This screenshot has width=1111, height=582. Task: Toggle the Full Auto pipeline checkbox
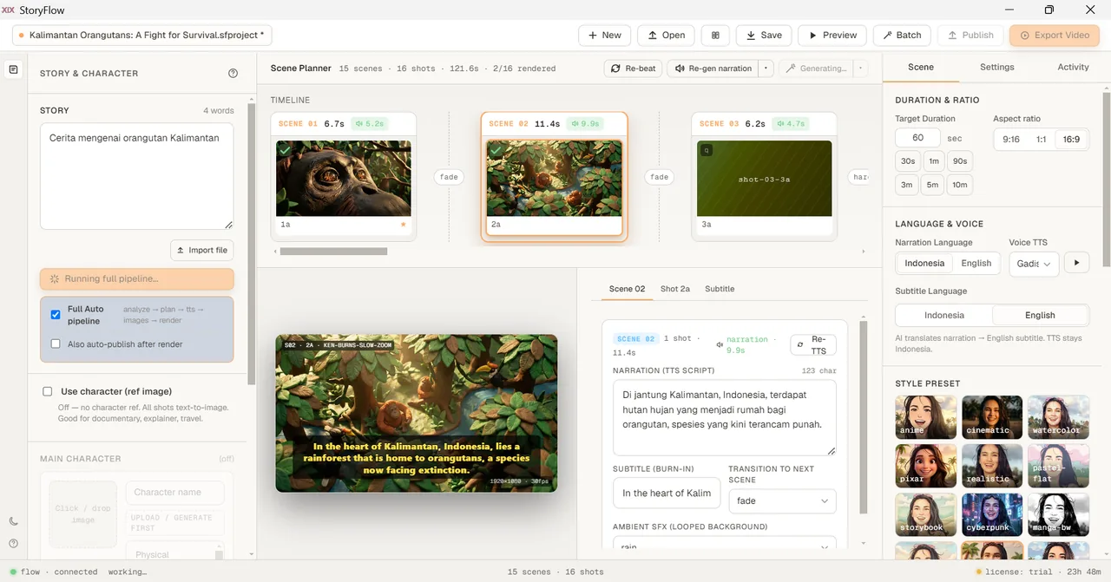point(56,315)
